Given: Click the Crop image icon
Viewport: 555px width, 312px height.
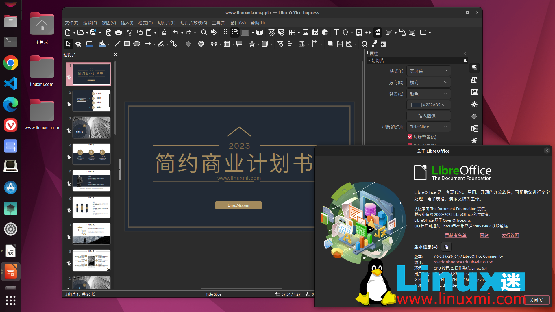Looking at the screenshot, I should (x=340, y=44).
